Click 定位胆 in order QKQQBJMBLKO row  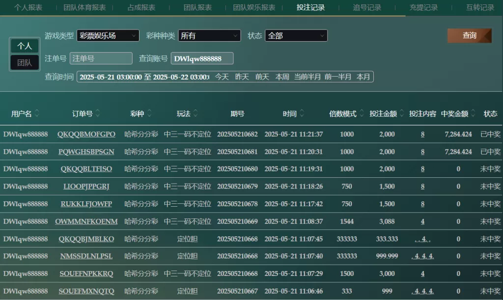point(187,239)
